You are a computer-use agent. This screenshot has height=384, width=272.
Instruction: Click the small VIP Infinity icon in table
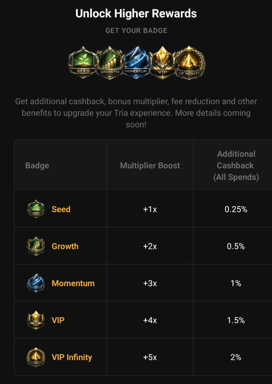click(x=36, y=357)
